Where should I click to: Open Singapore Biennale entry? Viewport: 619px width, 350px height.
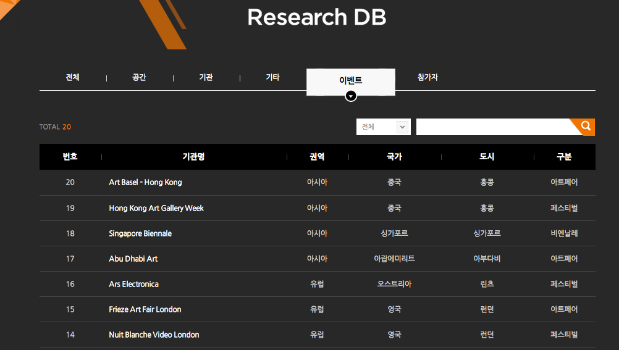[x=140, y=233]
